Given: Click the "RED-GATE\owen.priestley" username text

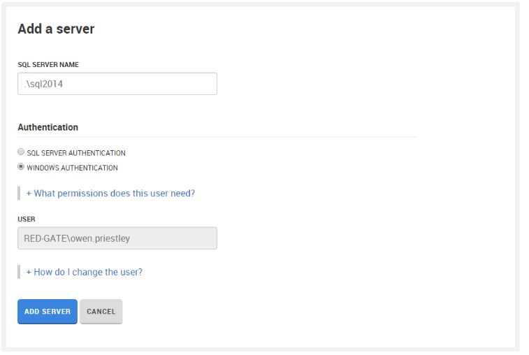Looking at the screenshot, I should [x=77, y=238].
